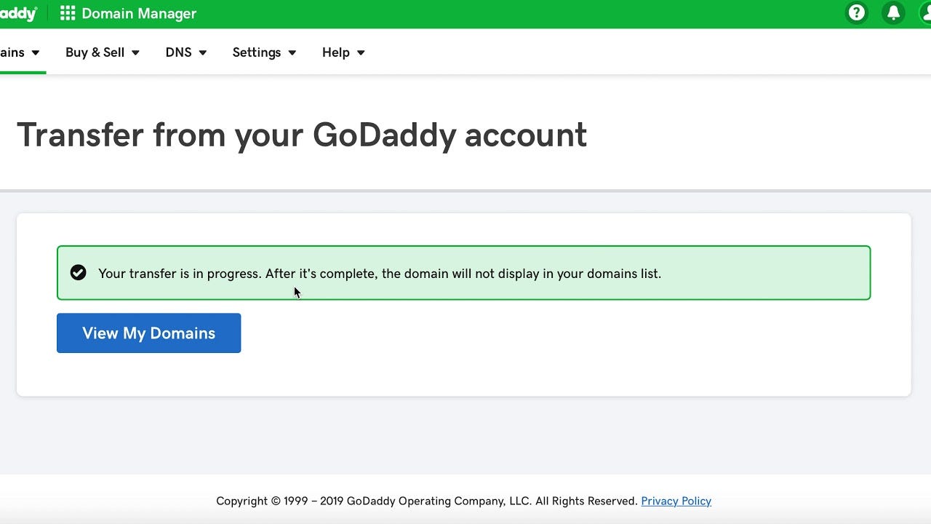Click the View My Domains button
Viewport: 931px width, 524px height.
[148, 333]
